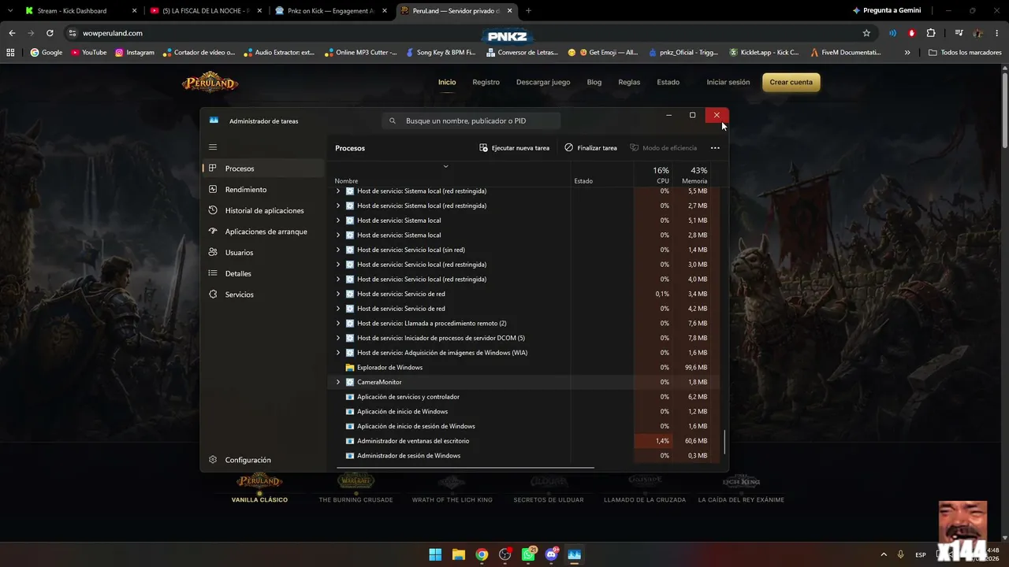
Task: Open Task Manager hamburger navigation menu
Action: point(213,147)
